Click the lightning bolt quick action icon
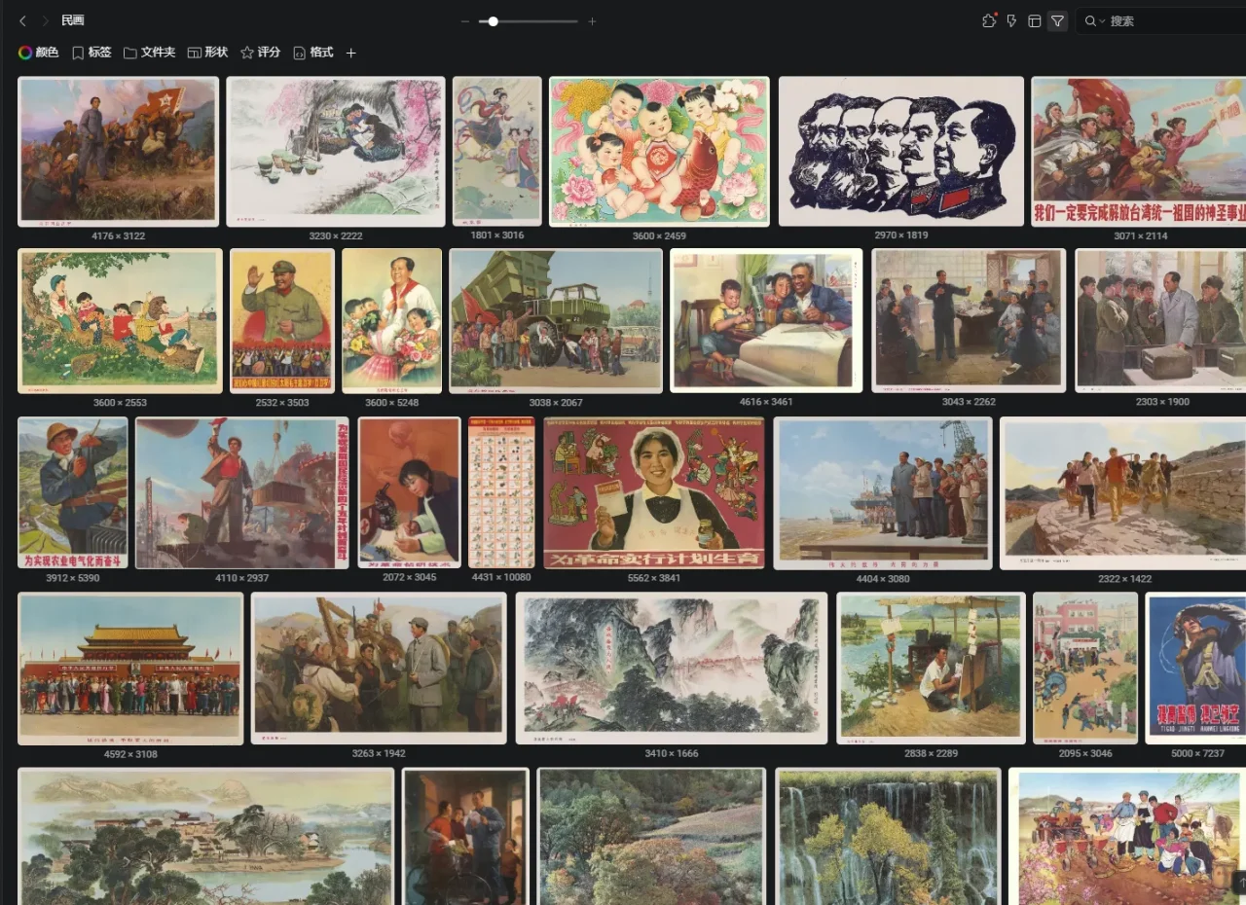The width and height of the screenshot is (1246, 905). click(x=1011, y=20)
